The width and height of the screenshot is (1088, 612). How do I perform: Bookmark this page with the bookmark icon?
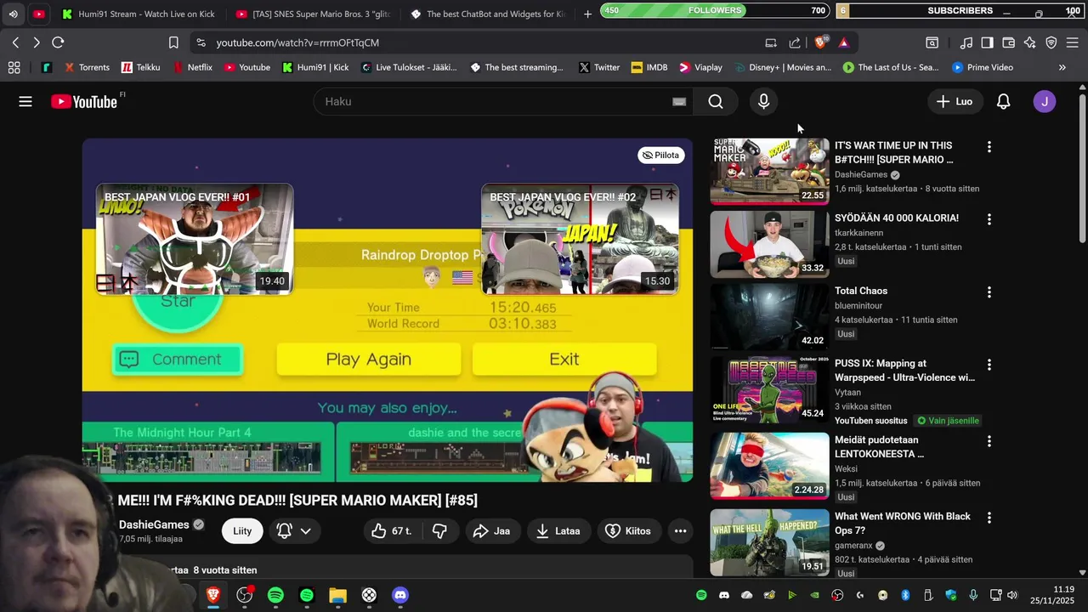173,42
